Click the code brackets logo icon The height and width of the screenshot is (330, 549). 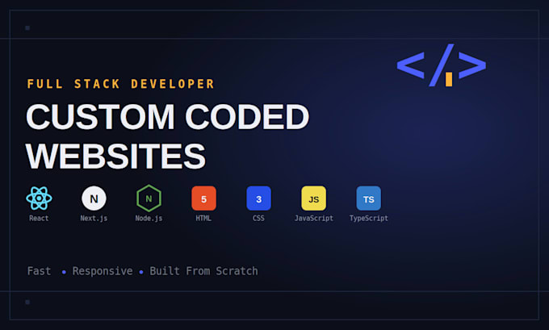pyautogui.click(x=442, y=65)
